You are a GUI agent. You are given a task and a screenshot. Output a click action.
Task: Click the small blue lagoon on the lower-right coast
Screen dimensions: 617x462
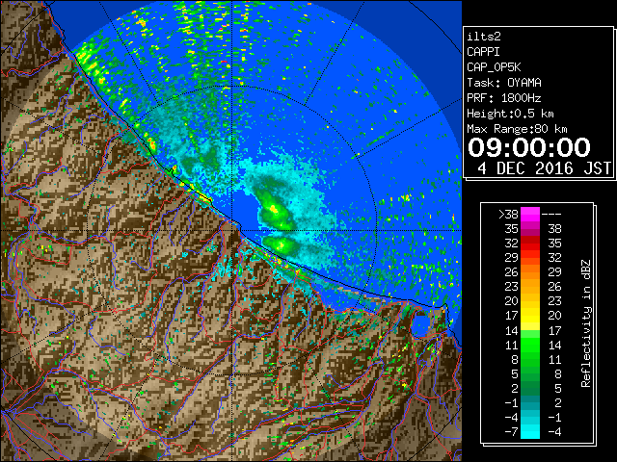(421, 324)
